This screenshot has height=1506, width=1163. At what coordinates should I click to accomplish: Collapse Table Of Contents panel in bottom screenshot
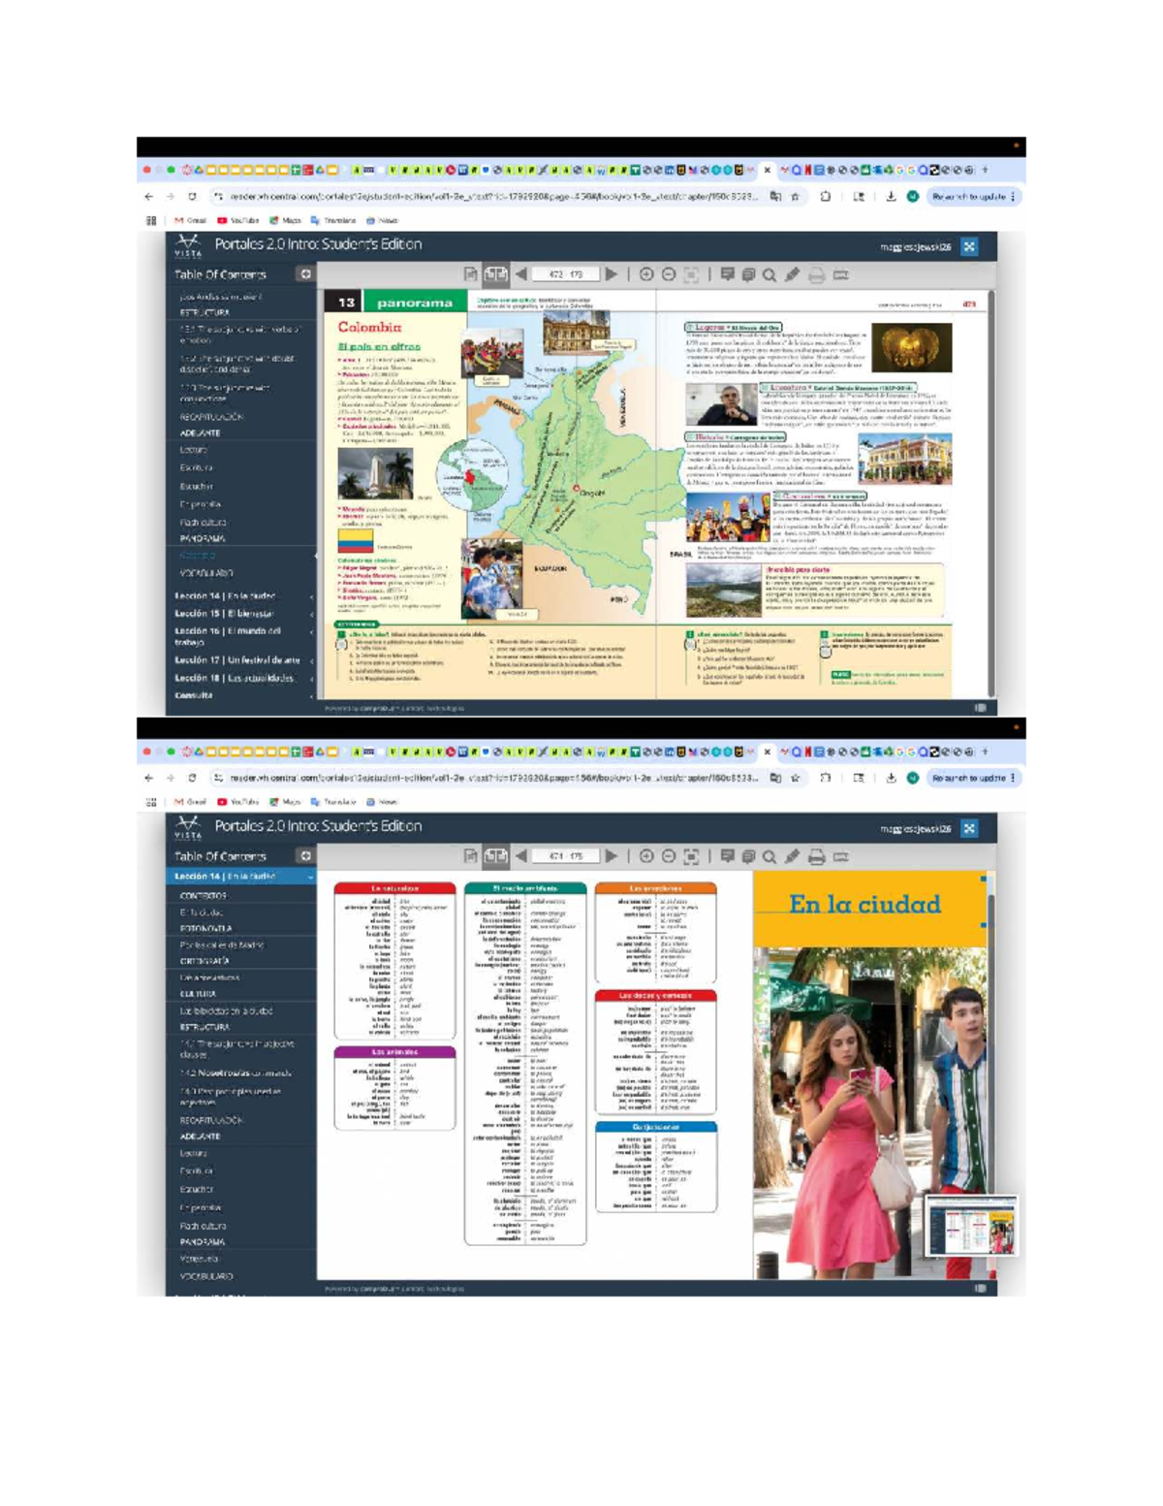(305, 856)
